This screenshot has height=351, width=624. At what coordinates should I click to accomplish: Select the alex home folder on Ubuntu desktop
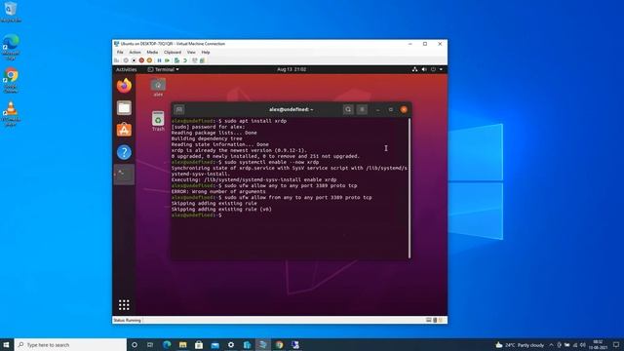pos(158,87)
